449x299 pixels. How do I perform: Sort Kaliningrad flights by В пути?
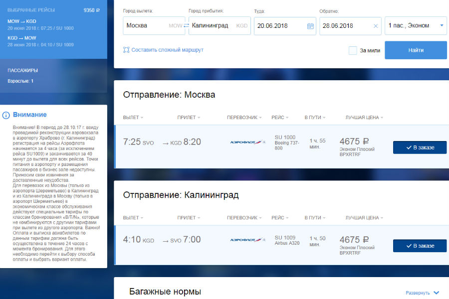(x=315, y=218)
